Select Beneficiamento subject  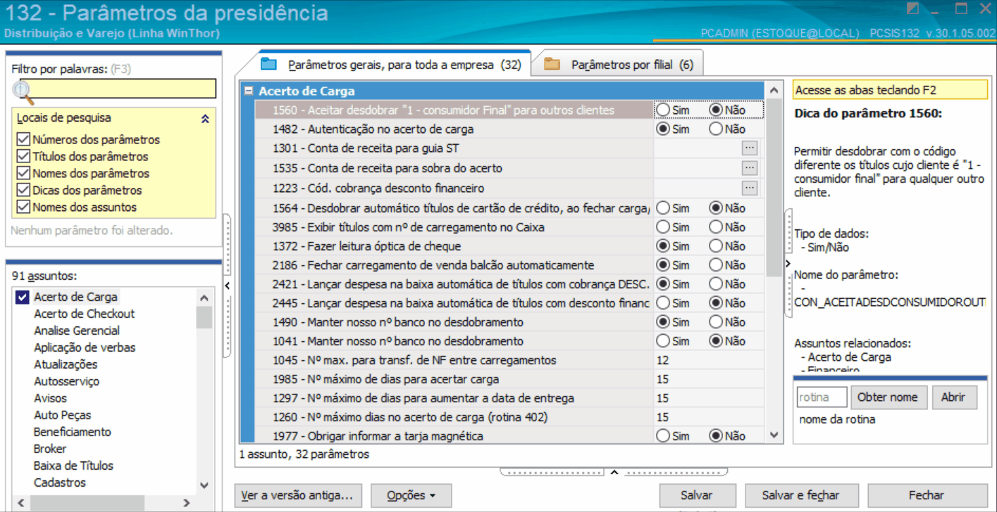pyautogui.click(x=73, y=432)
